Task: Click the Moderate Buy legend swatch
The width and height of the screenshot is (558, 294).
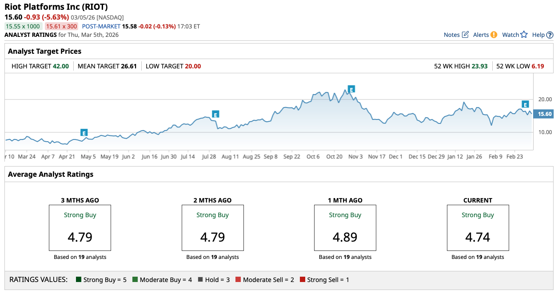Action: (136, 280)
